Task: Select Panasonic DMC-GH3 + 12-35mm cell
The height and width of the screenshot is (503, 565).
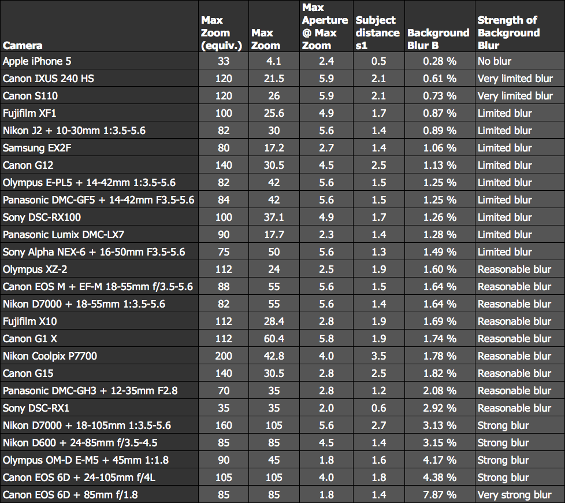Action: 99,390
